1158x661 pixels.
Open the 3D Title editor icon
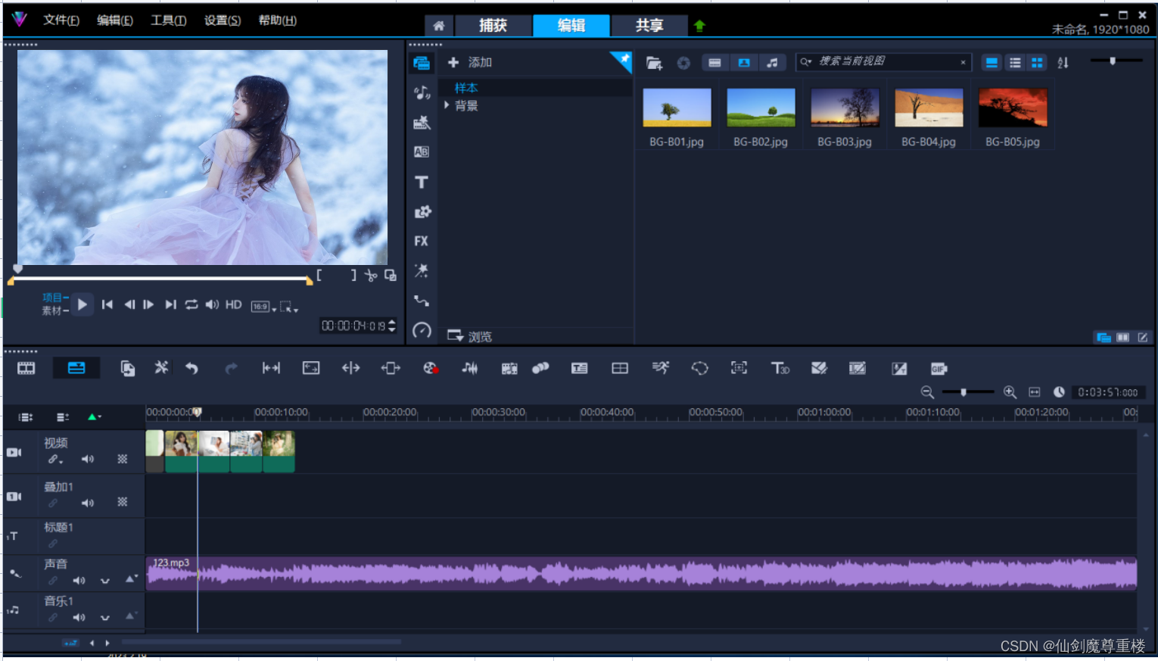pos(780,368)
